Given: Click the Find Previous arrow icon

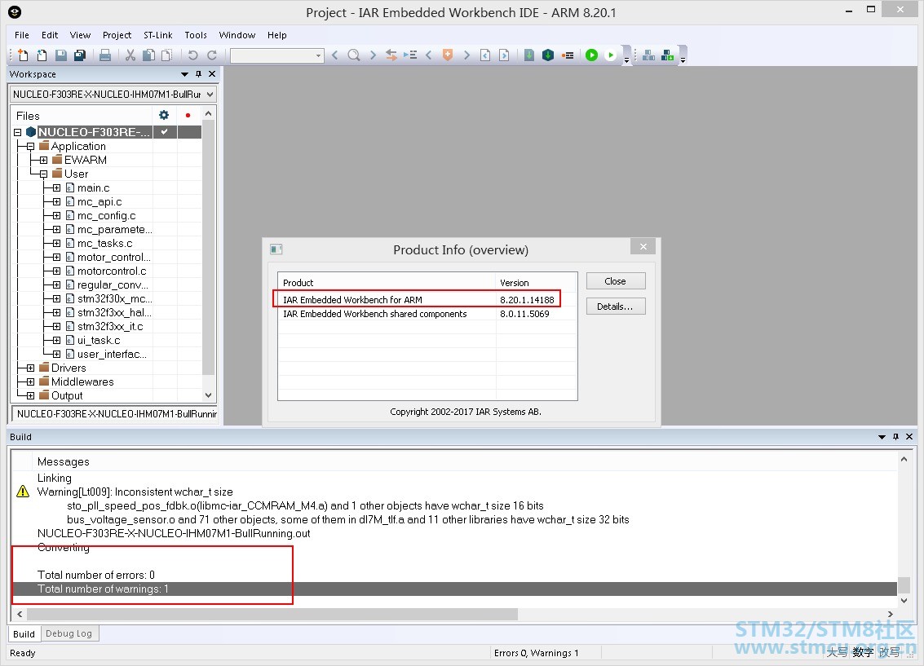Looking at the screenshot, I should pyautogui.click(x=334, y=55).
